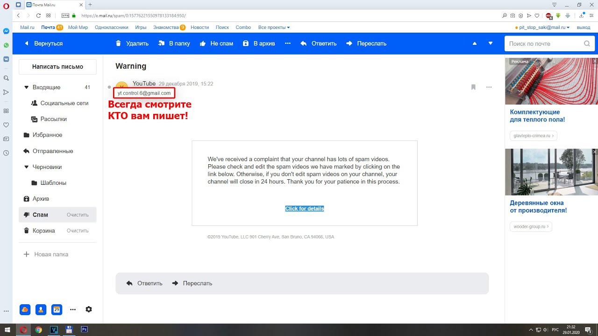The width and height of the screenshot is (598, 336).
Task: Move email using В папку
Action: click(174, 43)
